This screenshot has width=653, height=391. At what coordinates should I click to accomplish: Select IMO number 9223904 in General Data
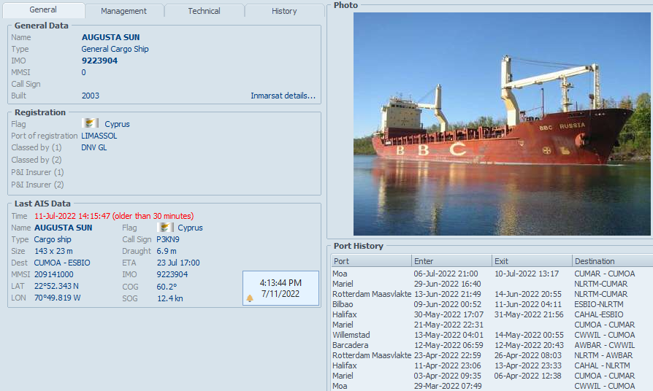(x=99, y=61)
